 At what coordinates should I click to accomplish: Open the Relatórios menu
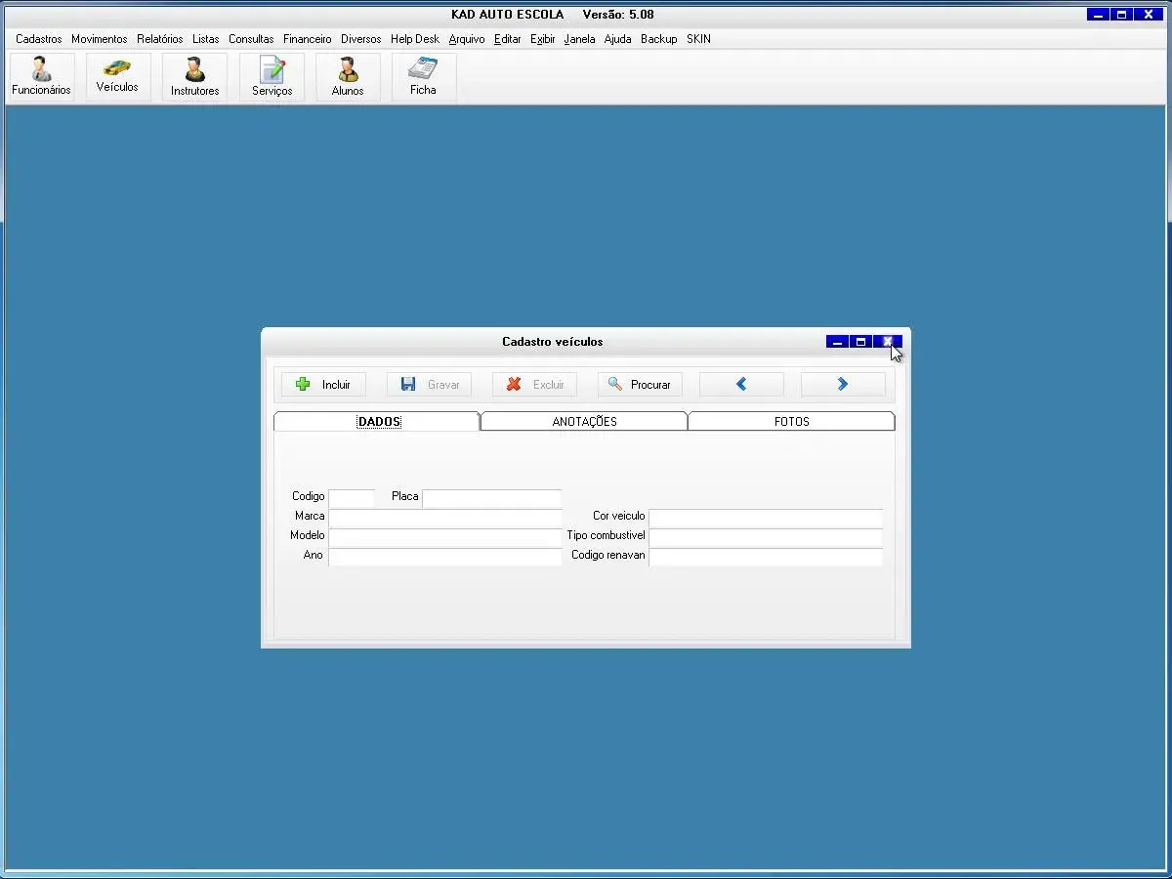160,39
